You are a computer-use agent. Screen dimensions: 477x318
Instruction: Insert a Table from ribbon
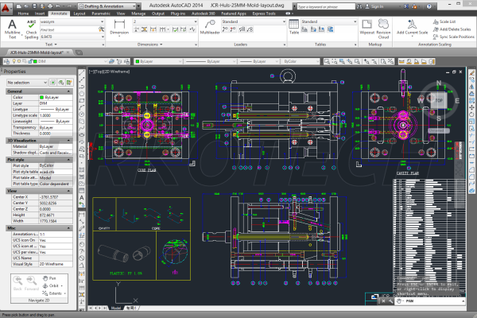tap(294, 28)
